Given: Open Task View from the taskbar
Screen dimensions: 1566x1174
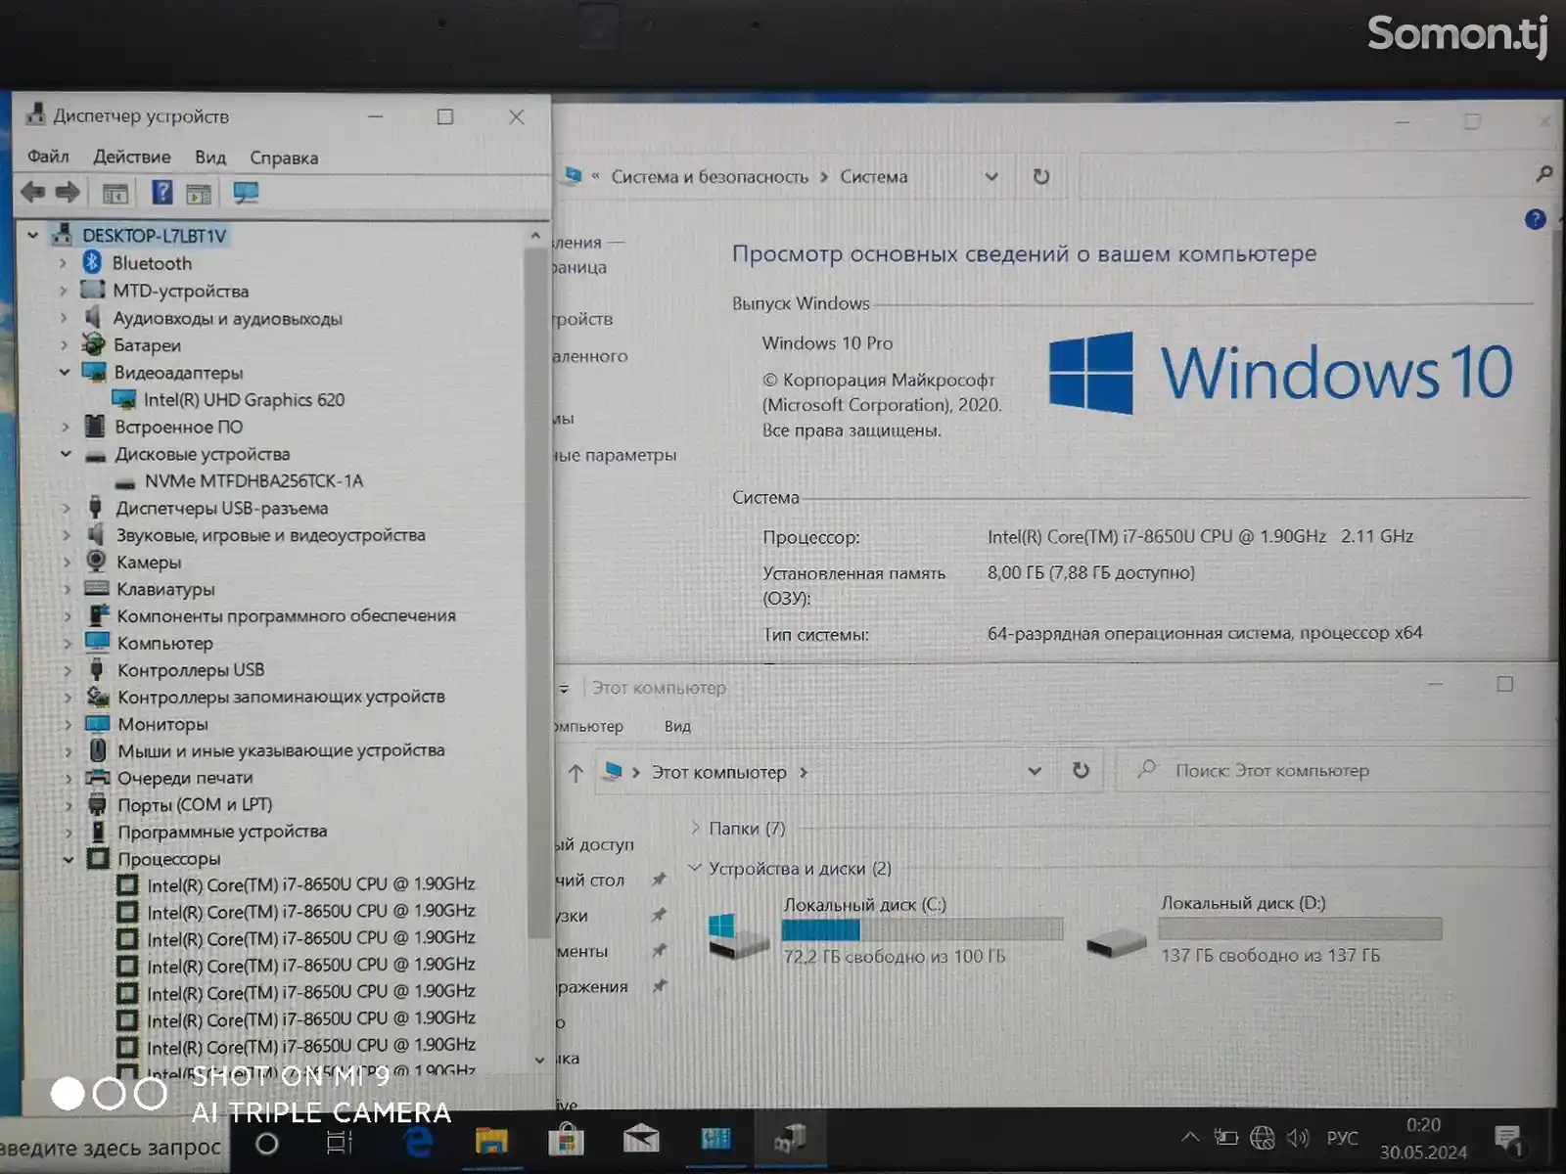Looking at the screenshot, I should pos(339,1142).
